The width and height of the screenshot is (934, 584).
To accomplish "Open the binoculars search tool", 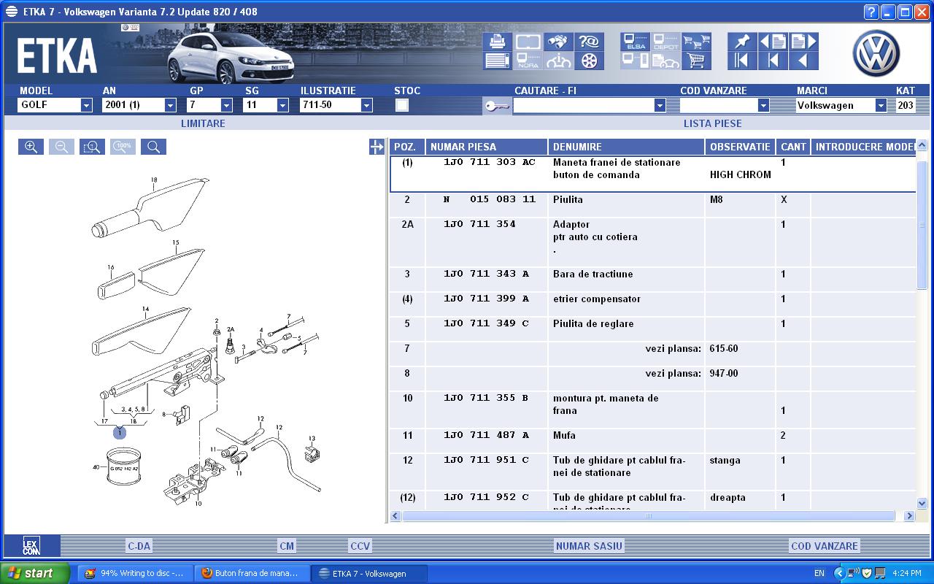I will (559, 42).
